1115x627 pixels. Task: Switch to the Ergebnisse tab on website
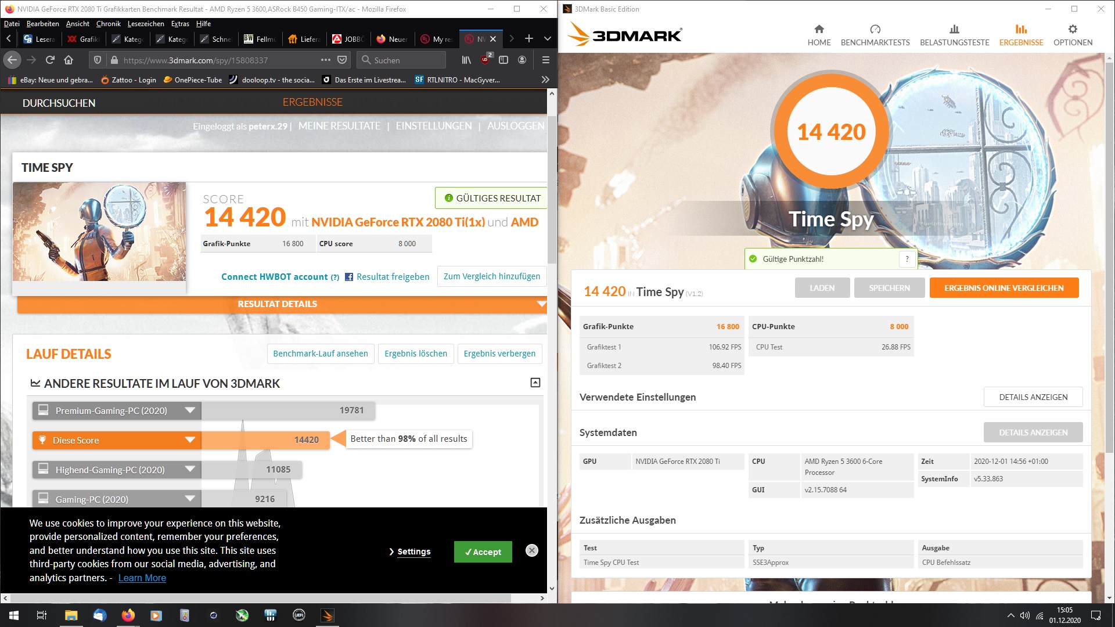coord(312,102)
